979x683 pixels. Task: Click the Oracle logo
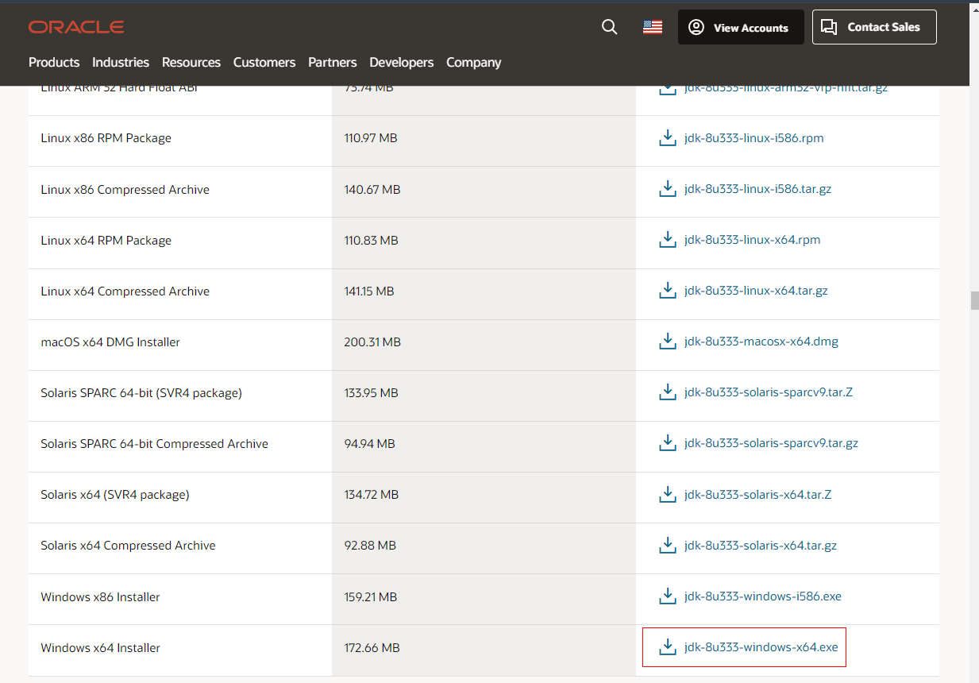(x=76, y=27)
